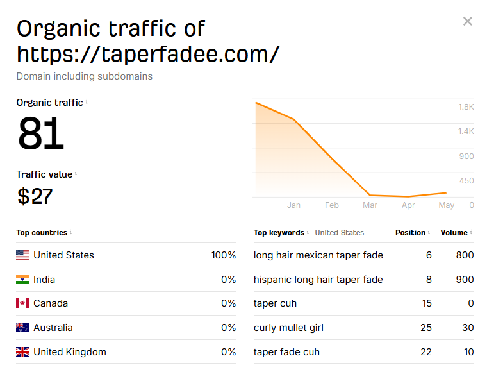Image resolution: width=487 pixels, height=372 pixels.
Task: Click info icon beside Top keywords
Action: 308,232
